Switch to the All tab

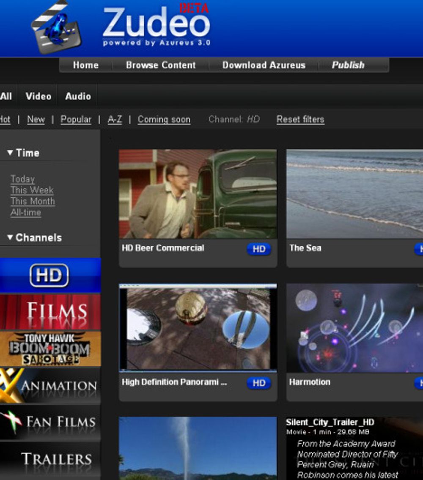6,96
